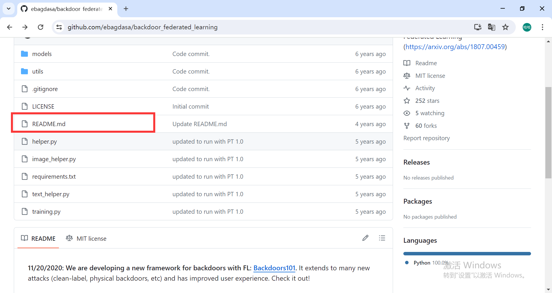Open text_helper.py file
Viewport: 552px width, 293px height.
(x=51, y=194)
